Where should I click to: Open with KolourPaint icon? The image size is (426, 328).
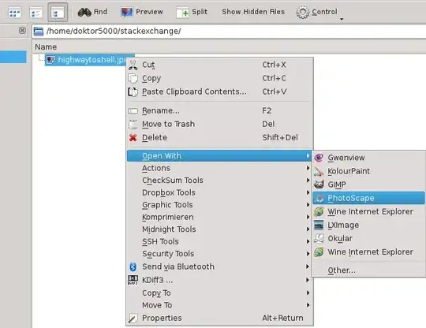[319, 171]
